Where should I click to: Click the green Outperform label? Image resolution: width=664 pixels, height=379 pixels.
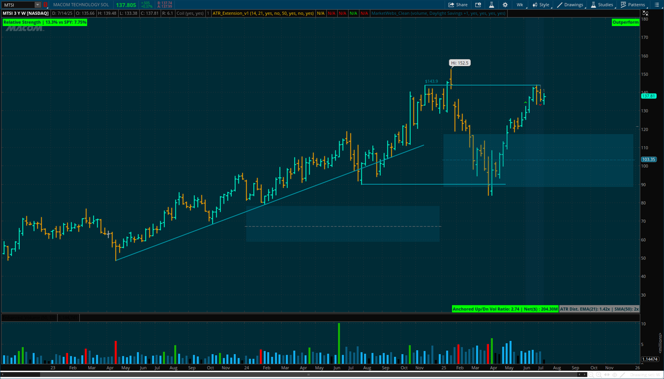pos(625,22)
